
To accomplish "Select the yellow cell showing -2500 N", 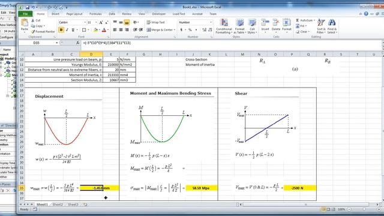I will click(x=300, y=188).
